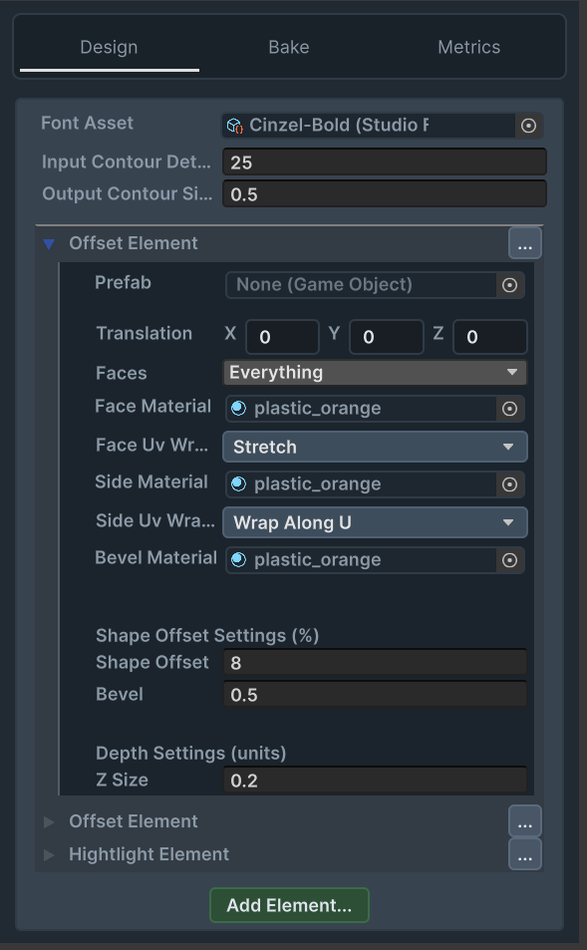Open object picker for Prefab field

click(509, 285)
